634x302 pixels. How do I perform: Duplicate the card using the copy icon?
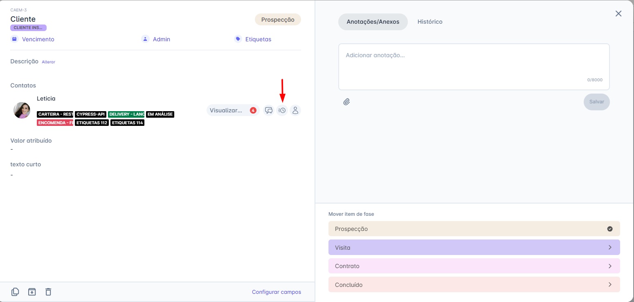15,292
